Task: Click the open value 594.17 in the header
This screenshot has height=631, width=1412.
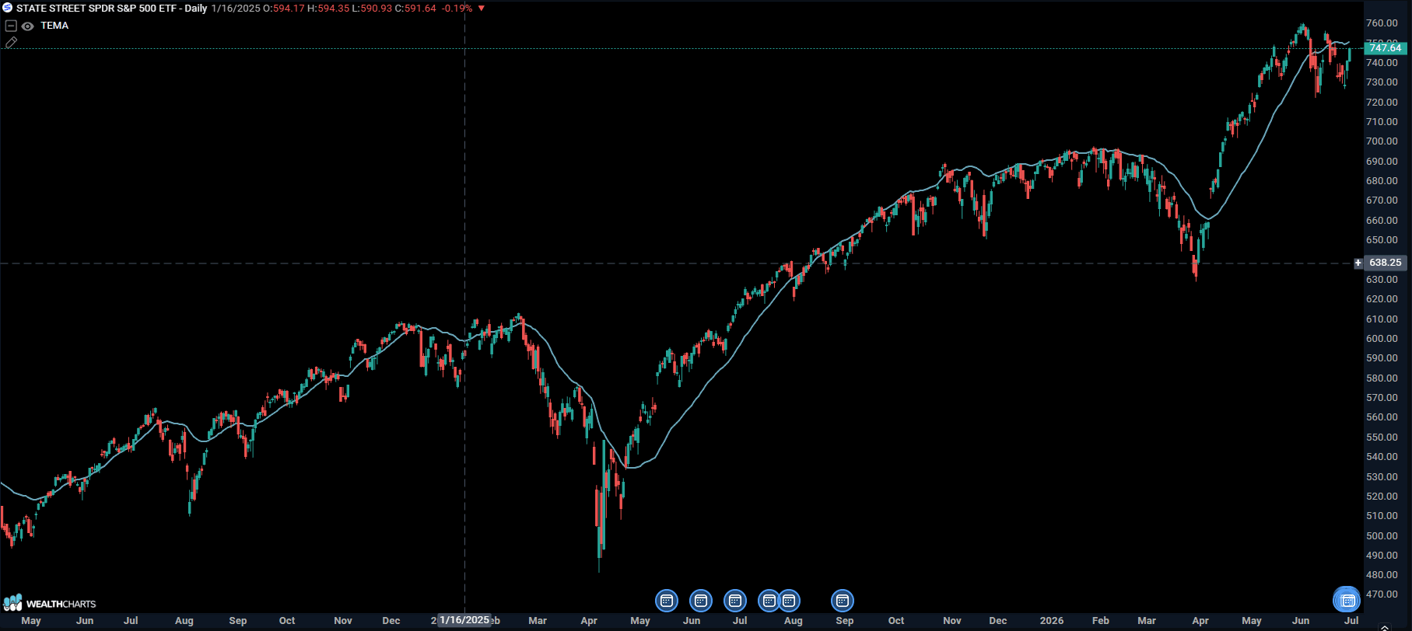Action: coord(289,9)
